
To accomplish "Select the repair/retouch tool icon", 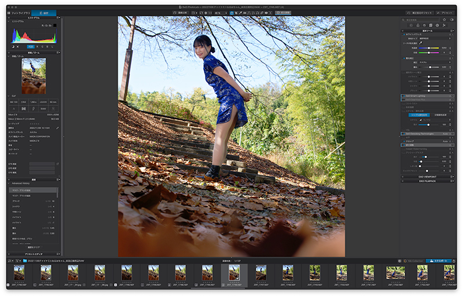I will click(262, 13).
